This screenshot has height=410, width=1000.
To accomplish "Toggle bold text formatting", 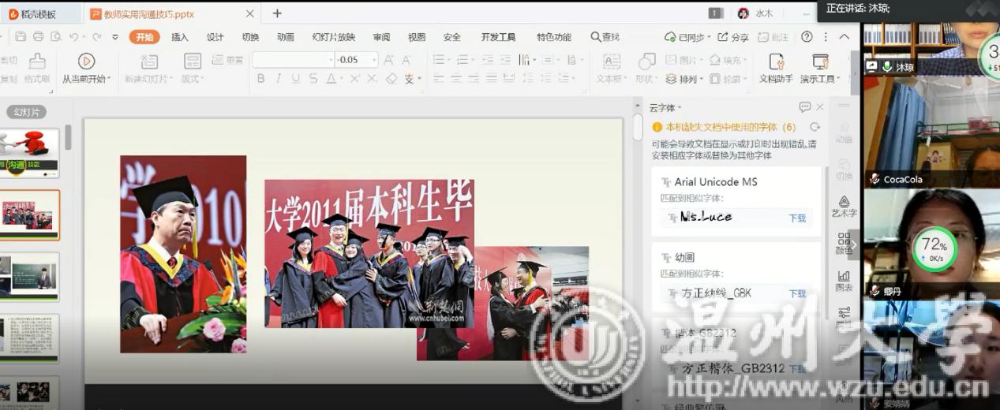I will 261,79.
